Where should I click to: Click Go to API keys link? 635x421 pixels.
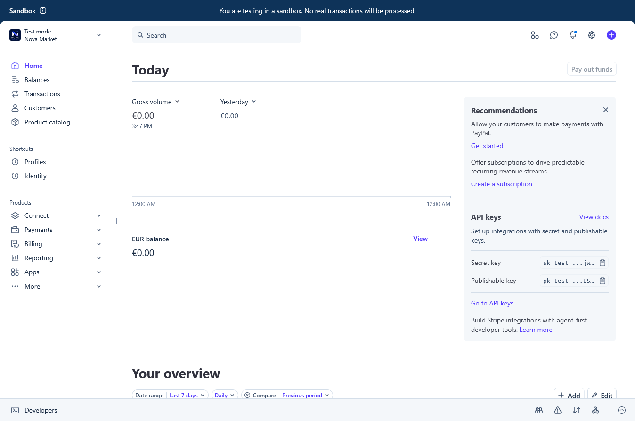click(492, 303)
